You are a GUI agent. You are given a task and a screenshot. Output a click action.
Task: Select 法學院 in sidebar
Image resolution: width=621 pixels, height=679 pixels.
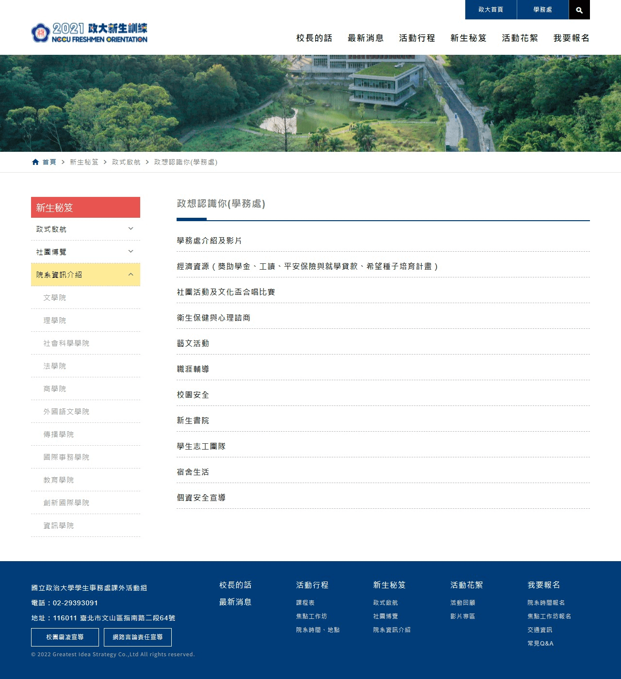click(x=85, y=366)
